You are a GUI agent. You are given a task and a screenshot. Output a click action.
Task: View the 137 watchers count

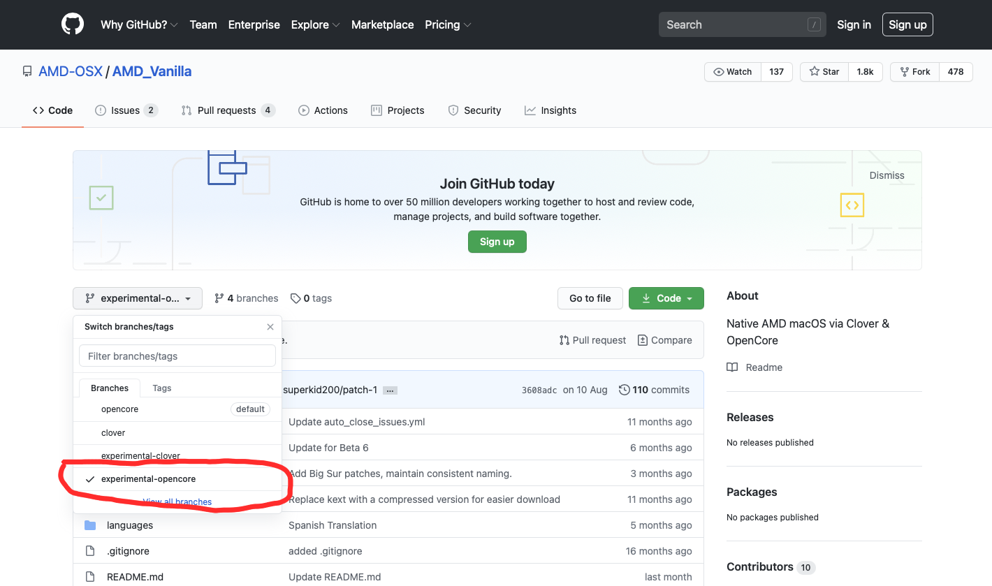[777, 72]
